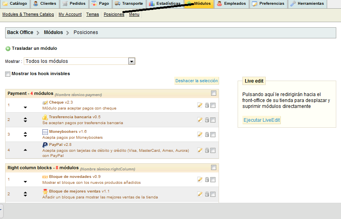Open the My Account submenu link
The height and width of the screenshot is (219, 341).
click(x=70, y=14)
